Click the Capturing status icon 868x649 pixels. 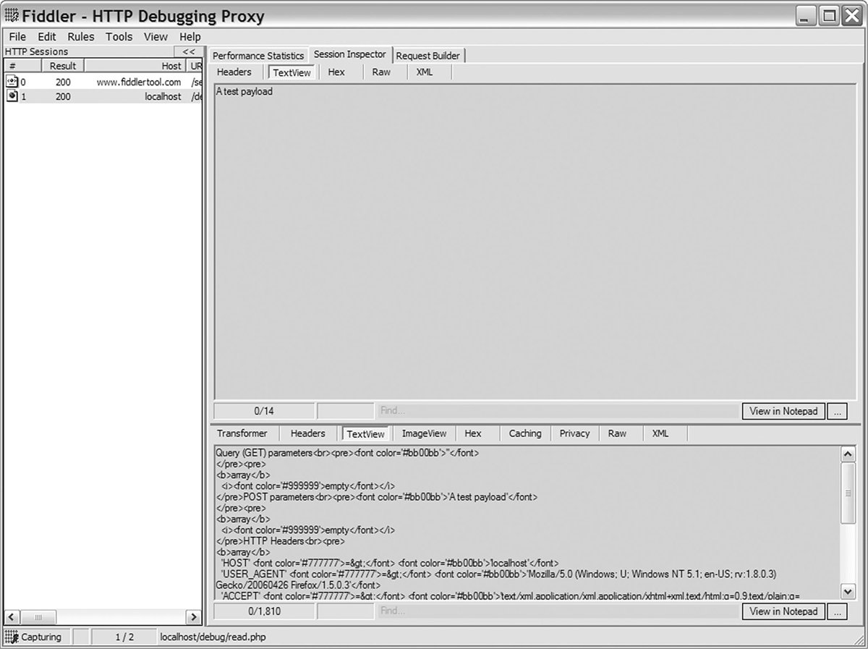click(x=12, y=637)
